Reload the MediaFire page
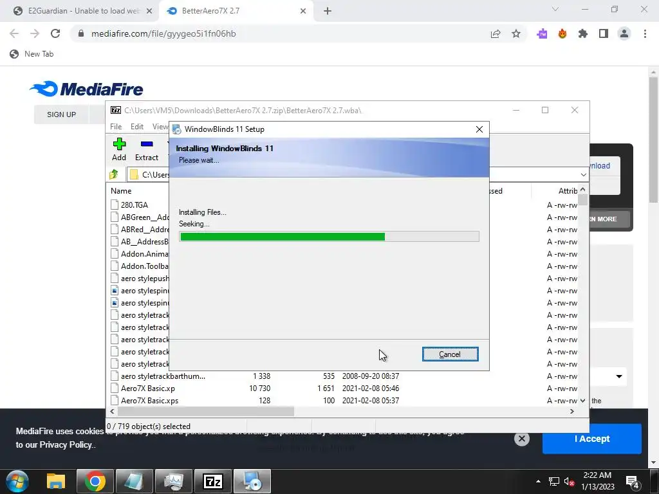The width and height of the screenshot is (659, 494). click(55, 33)
